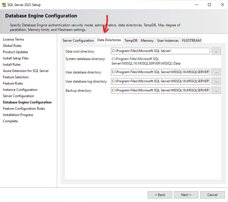Switch to the TempDB tab

pyautogui.click(x=131, y=41)
